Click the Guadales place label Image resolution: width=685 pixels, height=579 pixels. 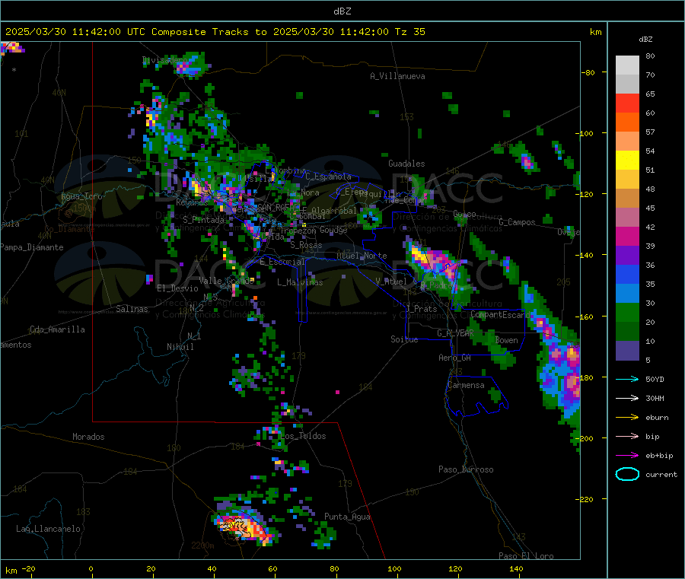coord(406,164)
